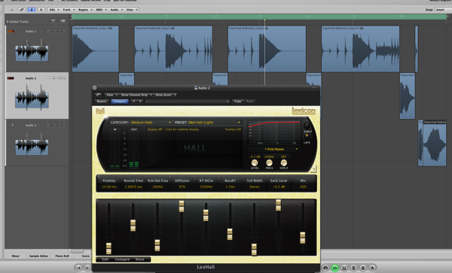The image size is (452, 273).
Task: Click the Lexicon logo
Action: click(x=304, y=111)
